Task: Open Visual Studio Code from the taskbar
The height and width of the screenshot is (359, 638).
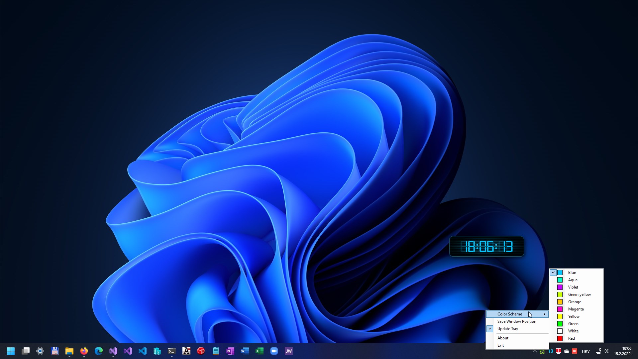Action: coord(143,351)
